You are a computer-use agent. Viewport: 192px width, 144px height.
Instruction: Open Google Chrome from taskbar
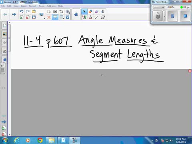click(x=40, y=140)
